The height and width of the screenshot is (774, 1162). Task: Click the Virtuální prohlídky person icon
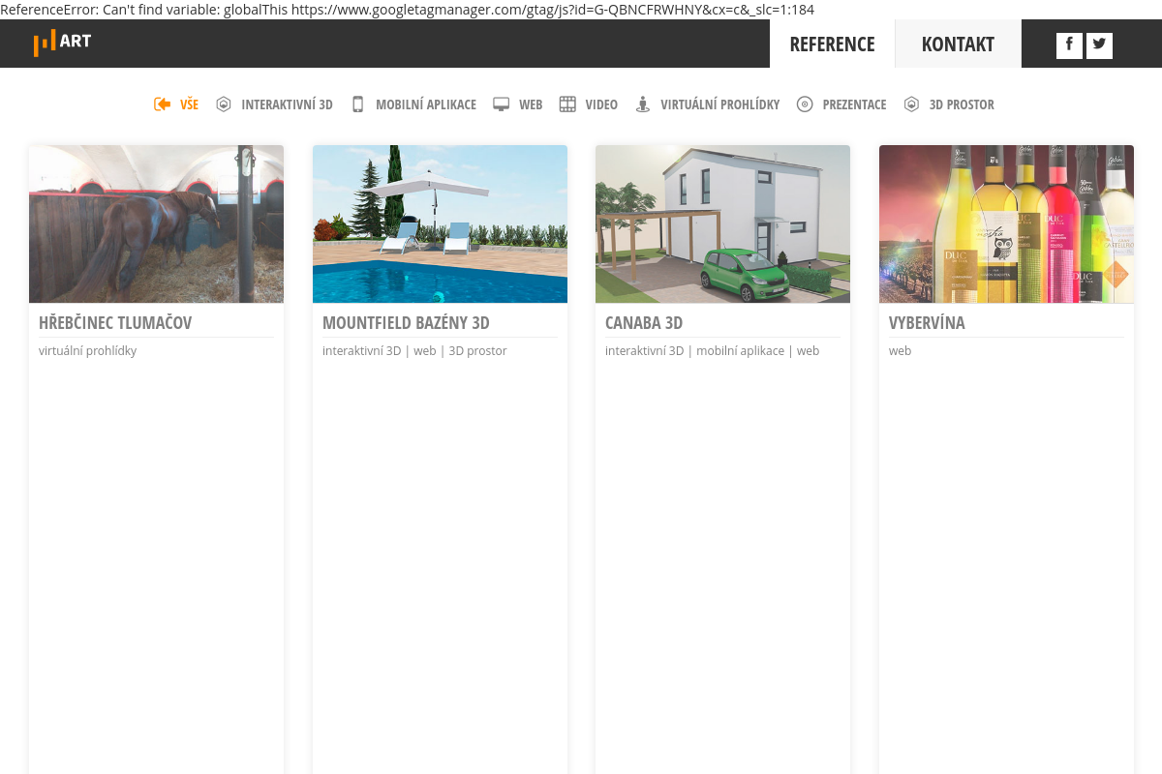click(642, 104)
